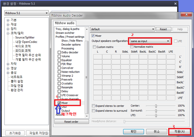The width and height of the screenshot is (194, 137).
Task: Enable the Dolby decoder filter checkbox
Action: [59, 52]
